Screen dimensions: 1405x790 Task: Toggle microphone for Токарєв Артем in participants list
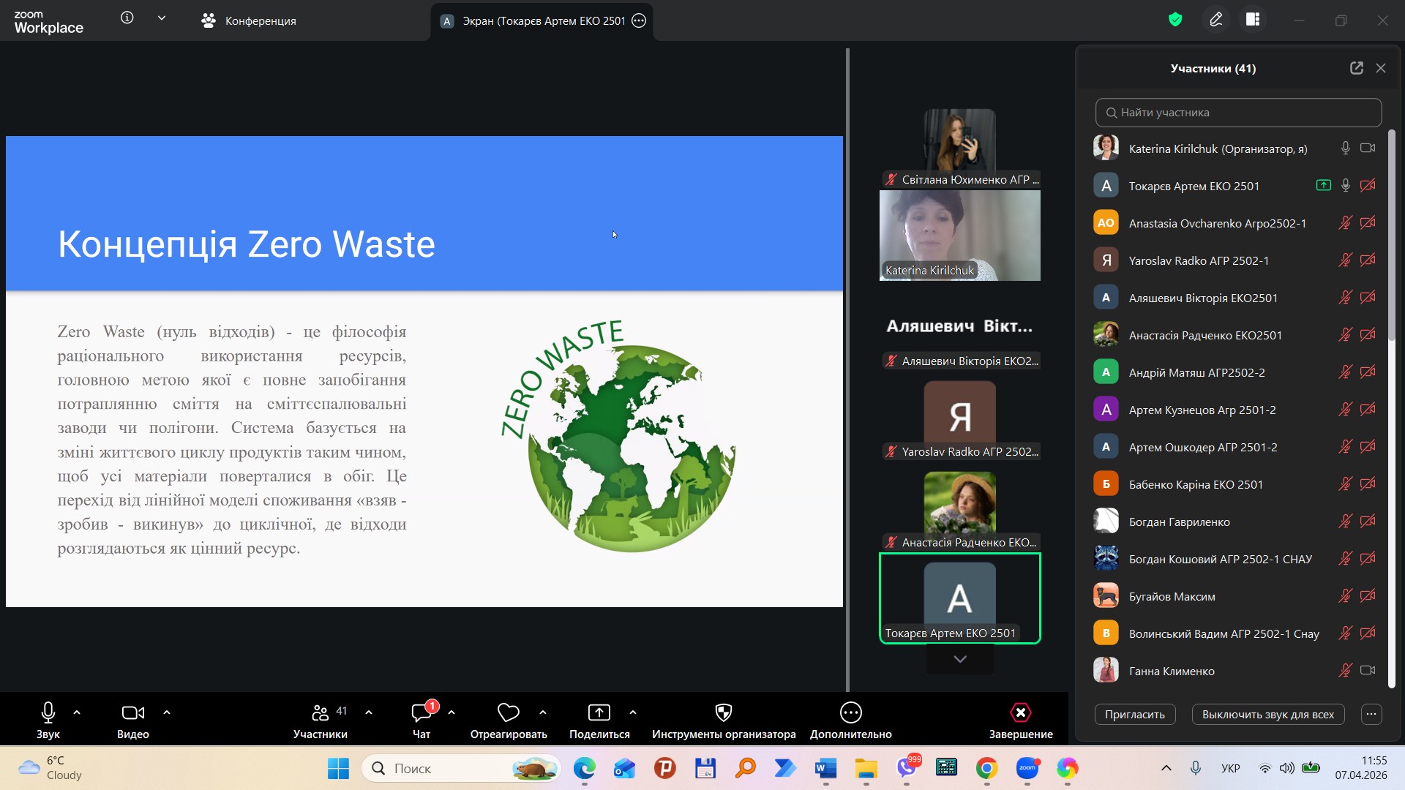tap(1345, 186)
